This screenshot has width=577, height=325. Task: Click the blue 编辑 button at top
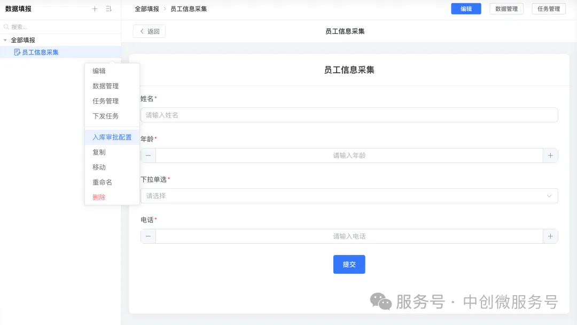466,9
